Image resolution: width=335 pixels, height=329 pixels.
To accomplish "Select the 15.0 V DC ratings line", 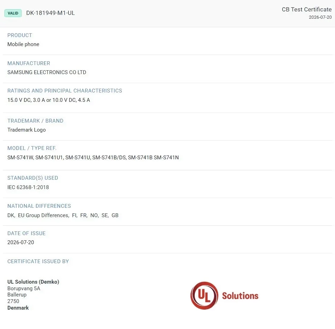I will (x=49, y=100).
